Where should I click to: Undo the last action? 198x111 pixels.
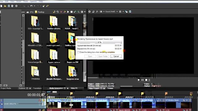(x=32, y=6)
